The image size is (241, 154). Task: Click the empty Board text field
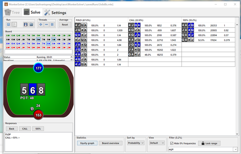(x=39, y=52)
